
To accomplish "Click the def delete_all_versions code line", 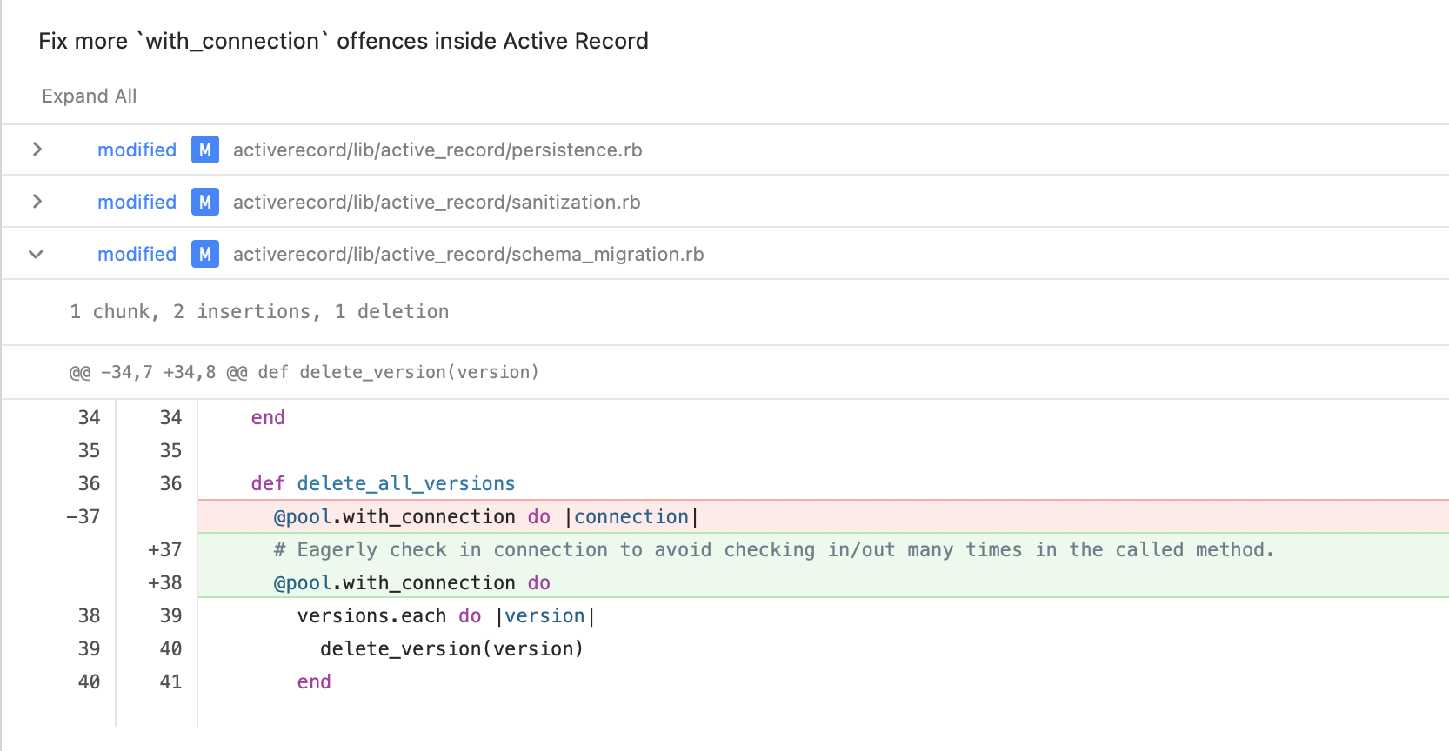I will tap(383, 483).
